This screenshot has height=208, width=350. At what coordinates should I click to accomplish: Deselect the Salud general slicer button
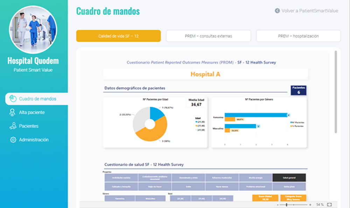(x=289, y=177)
